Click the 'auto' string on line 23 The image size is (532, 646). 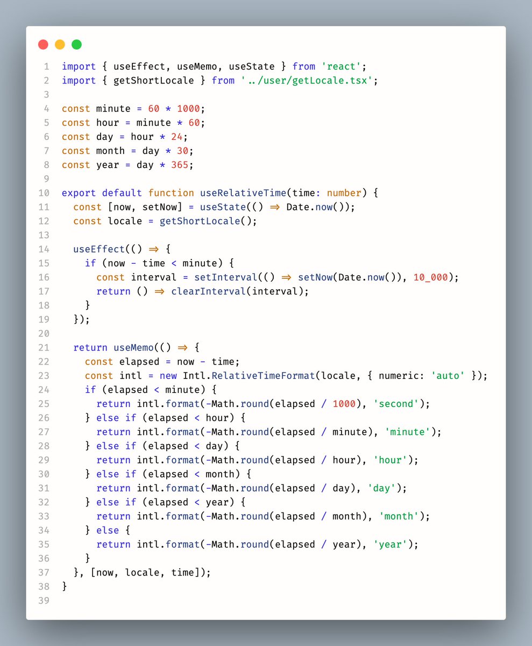(448, 375)
